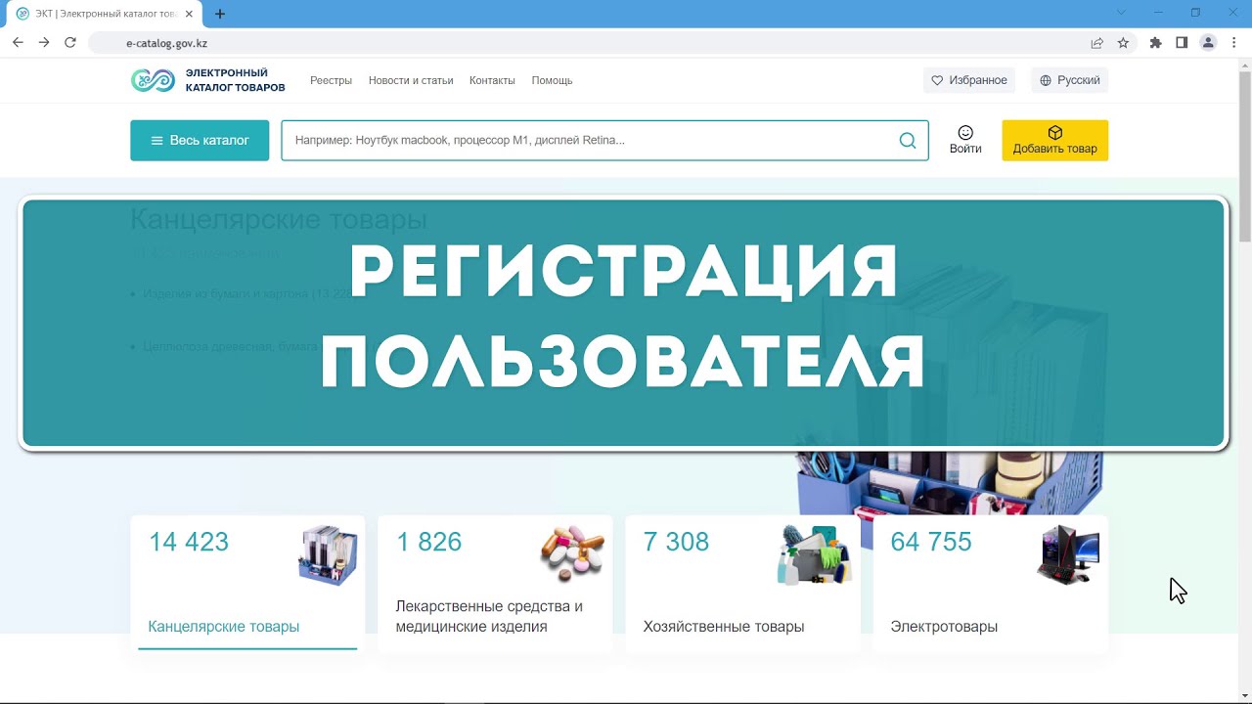The height and width of the screenshot is (704, 1252).
Task: Open the Контакты menu item
Action: (x=492, y=80)
